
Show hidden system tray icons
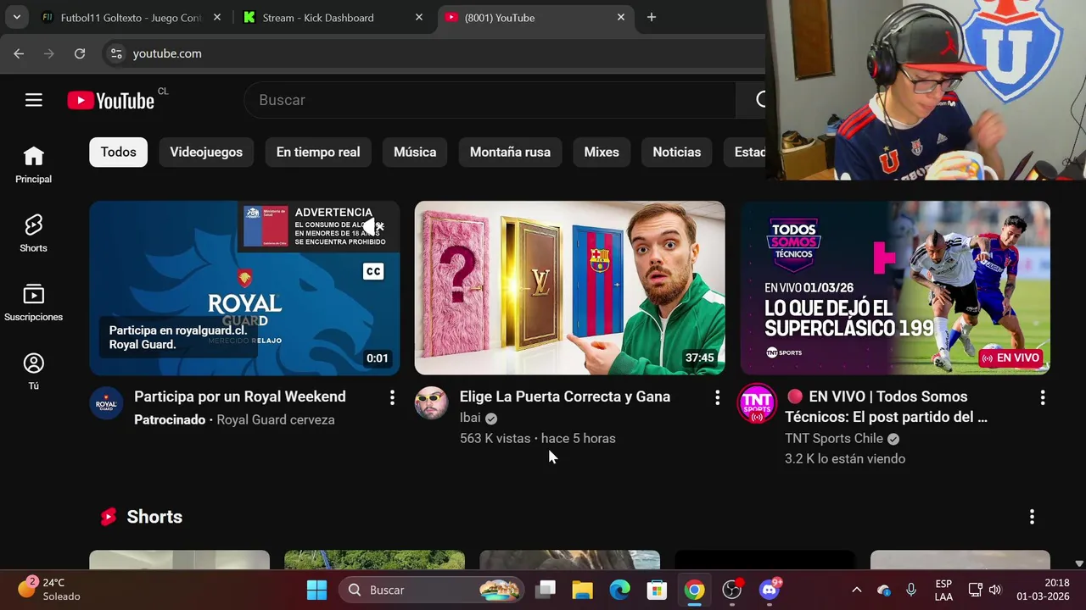click(x=856, y=590)
